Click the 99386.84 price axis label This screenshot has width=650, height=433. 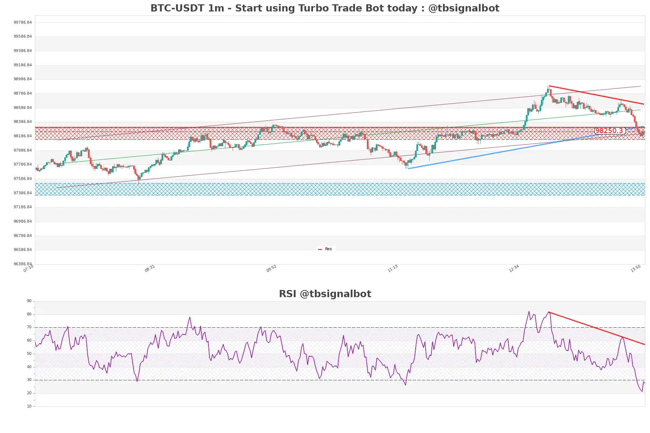click(23, 51)
